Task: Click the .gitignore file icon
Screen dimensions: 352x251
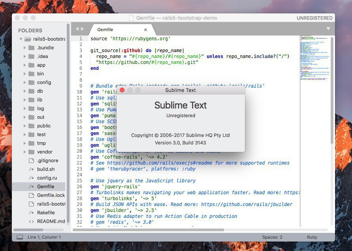Action: 31,161
